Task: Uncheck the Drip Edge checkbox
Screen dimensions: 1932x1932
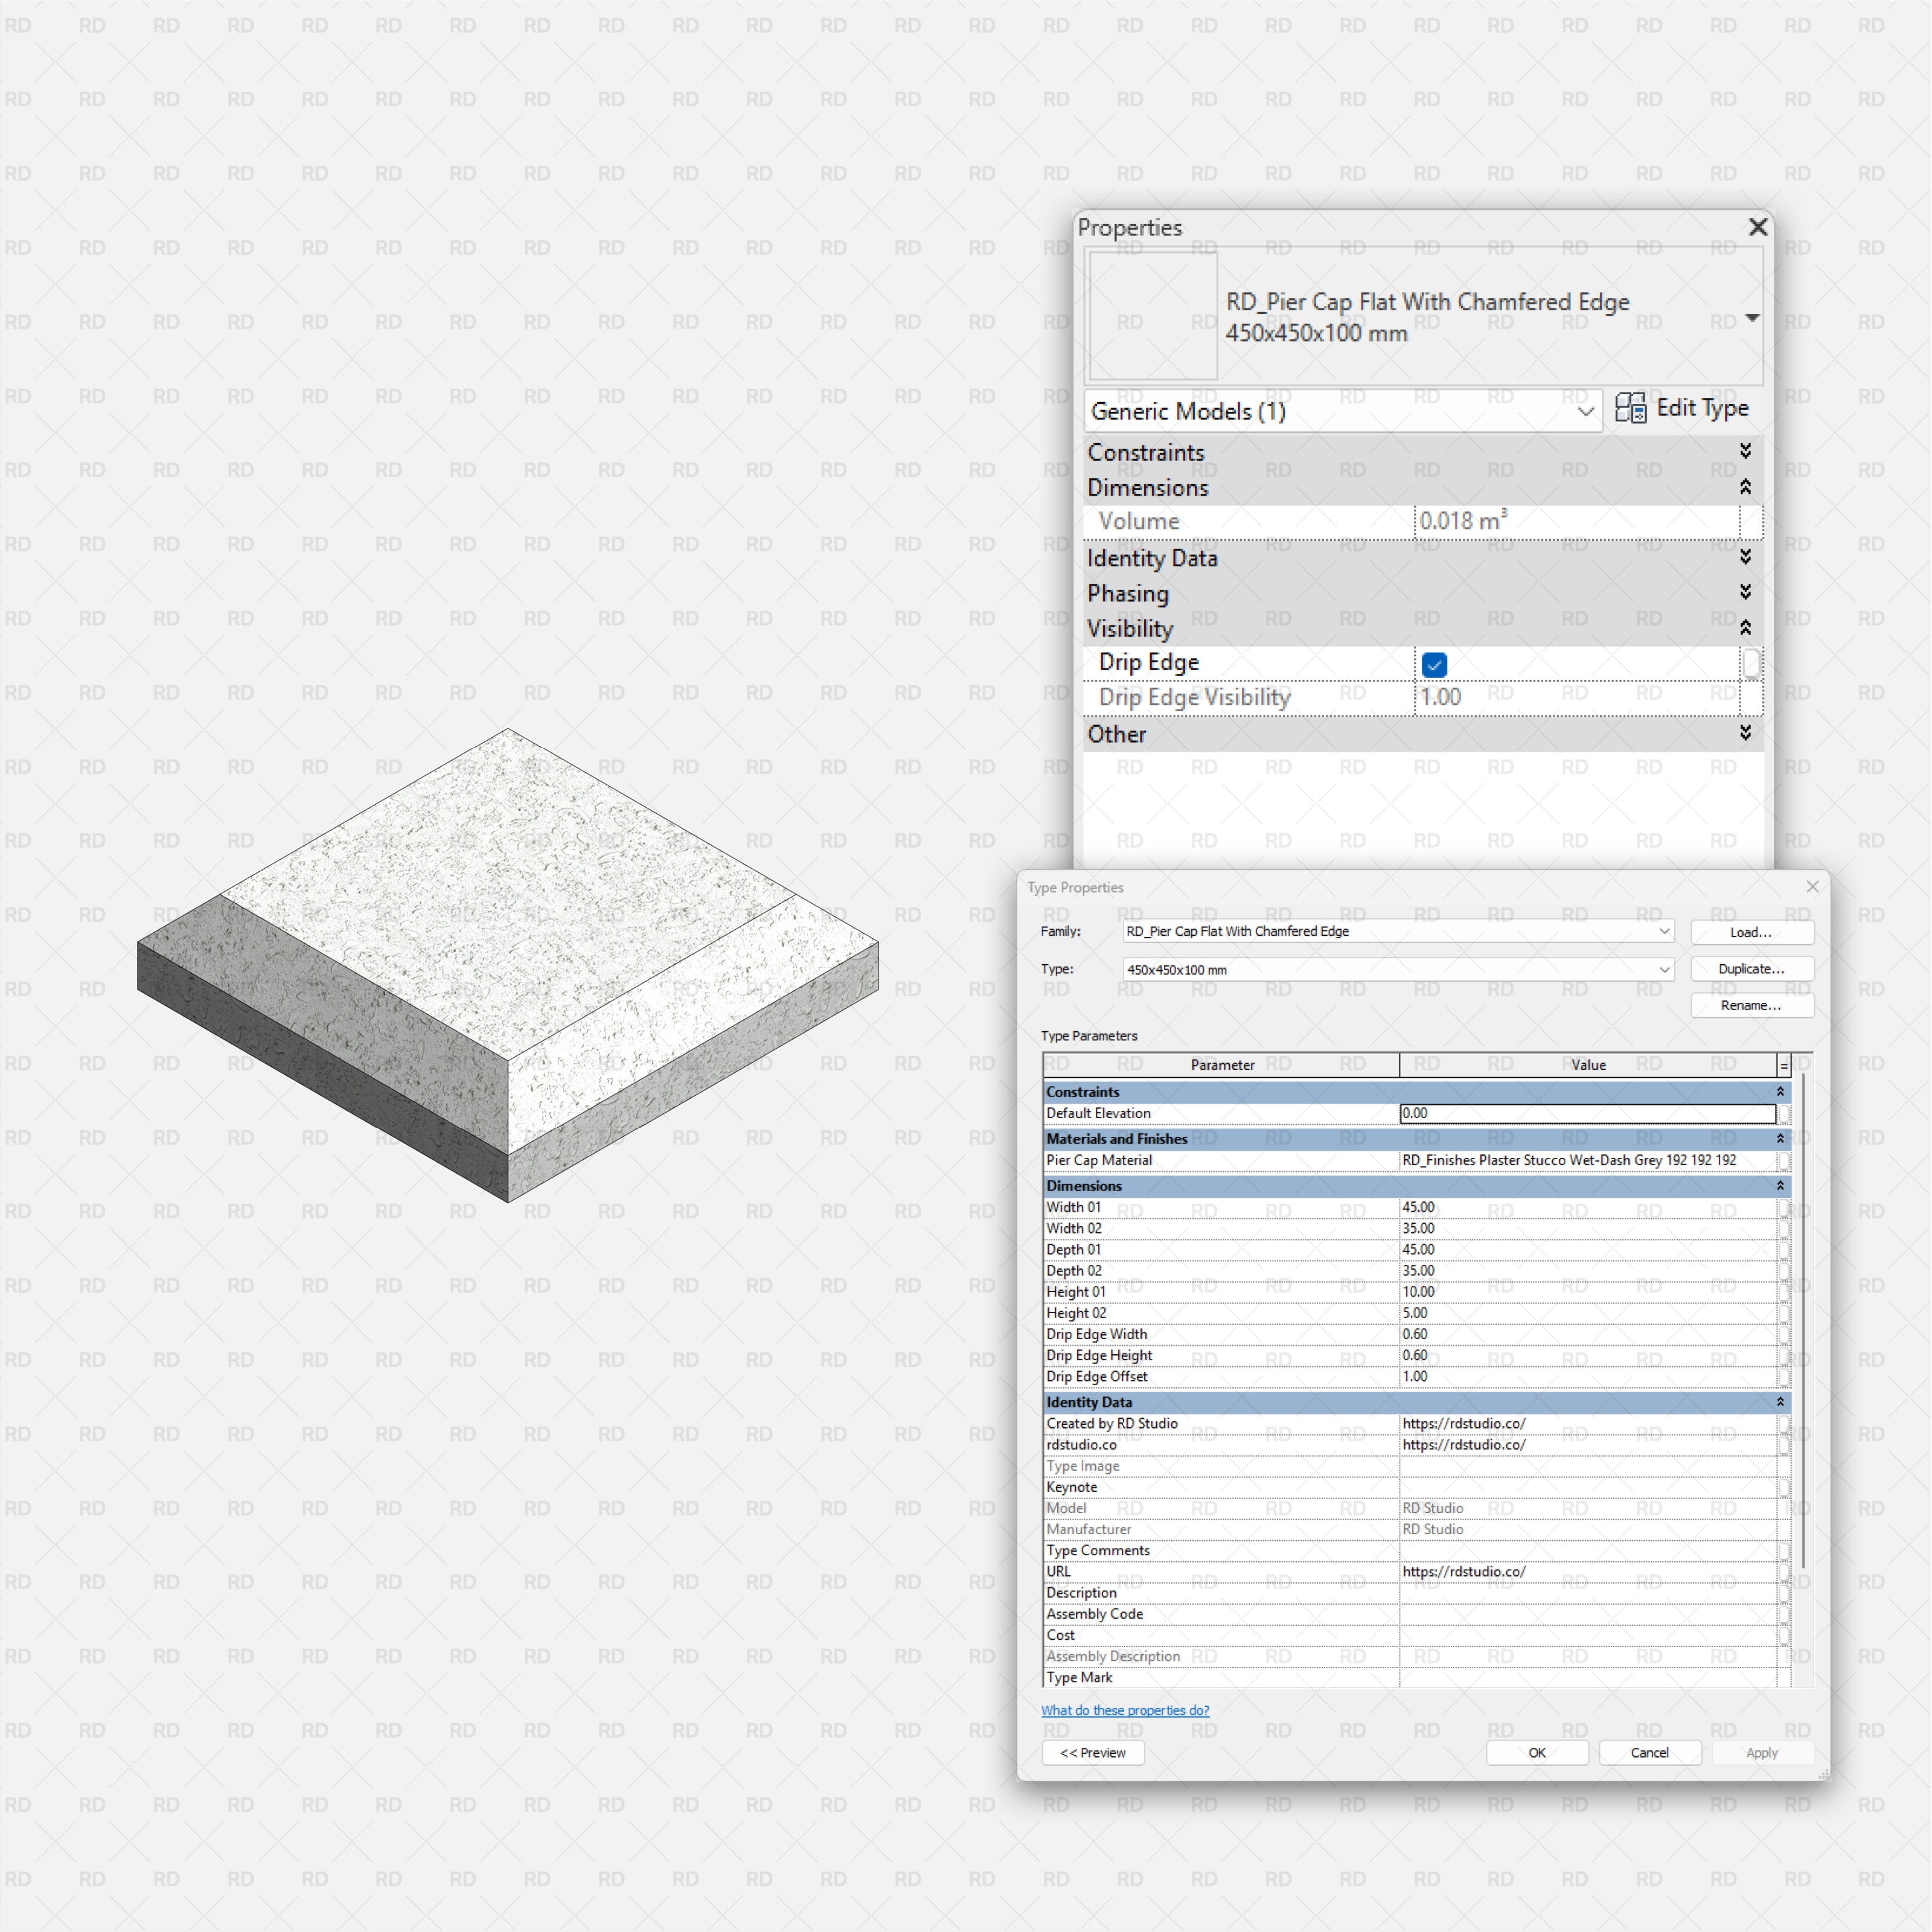Action: (1434, 664)
